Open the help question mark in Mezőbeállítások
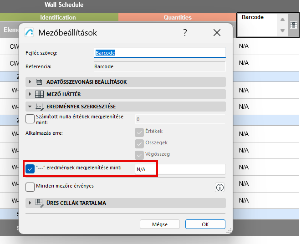 point(185,33)
